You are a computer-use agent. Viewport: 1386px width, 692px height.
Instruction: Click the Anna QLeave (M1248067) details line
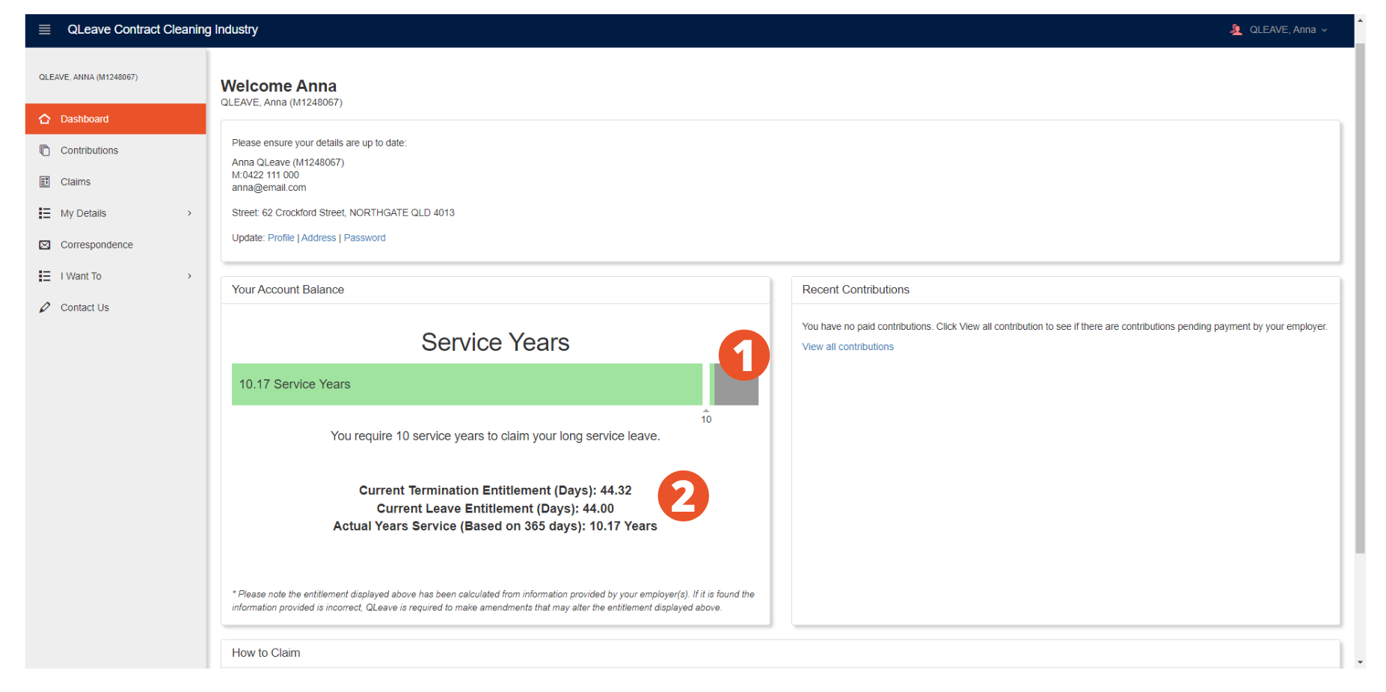click(288, 162)
